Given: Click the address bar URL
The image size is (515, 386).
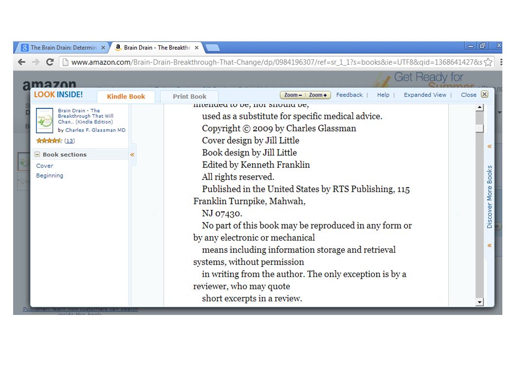Looking at the screenshot, I should [x=276, y=62].
